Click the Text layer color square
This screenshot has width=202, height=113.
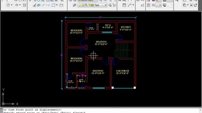(x=92, y=5)
